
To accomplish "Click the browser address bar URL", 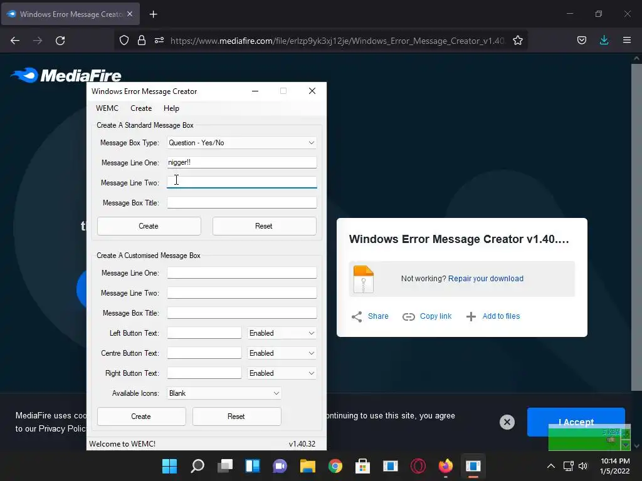I will tap(338, 41).
